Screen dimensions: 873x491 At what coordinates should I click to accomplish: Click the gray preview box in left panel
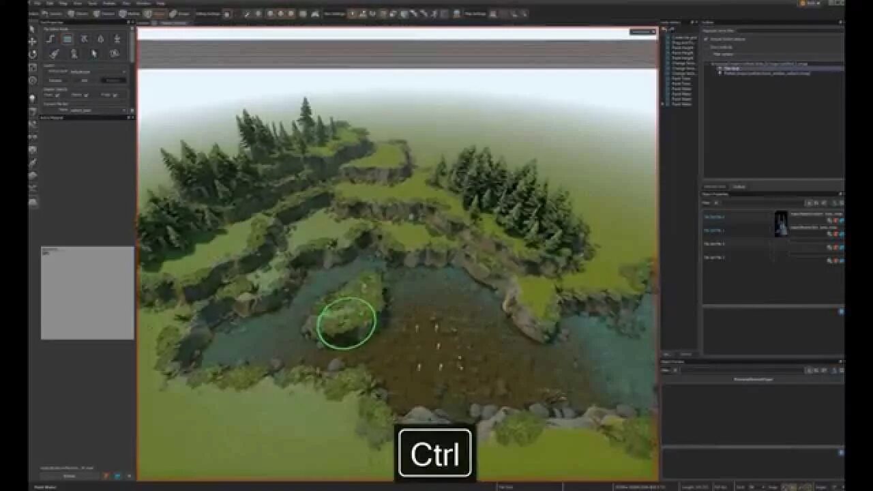click(x=87, y=293)
